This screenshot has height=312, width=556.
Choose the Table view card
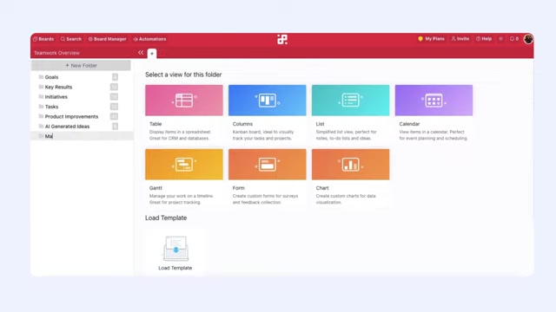coord(184,114)
